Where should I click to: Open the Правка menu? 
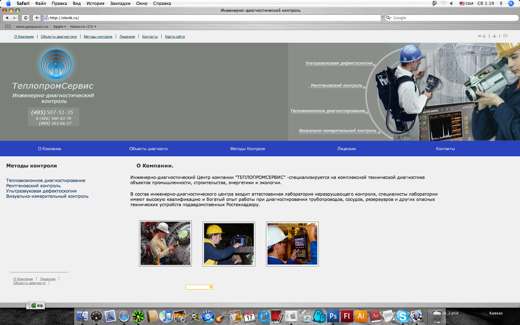(x=59, y=3)
